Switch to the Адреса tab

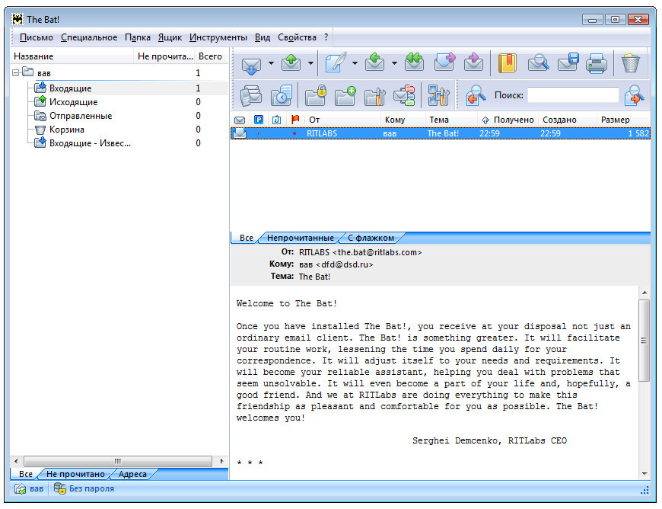[132, 475]
